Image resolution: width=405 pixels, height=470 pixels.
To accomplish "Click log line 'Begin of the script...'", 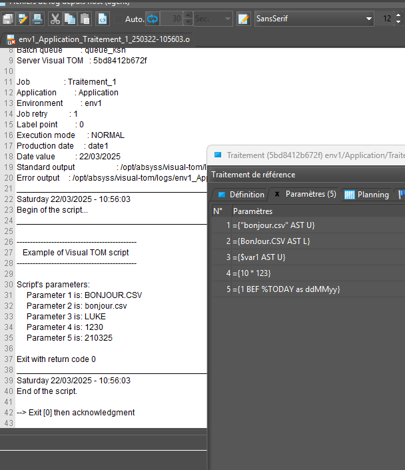I will click(x=52, y=210).
